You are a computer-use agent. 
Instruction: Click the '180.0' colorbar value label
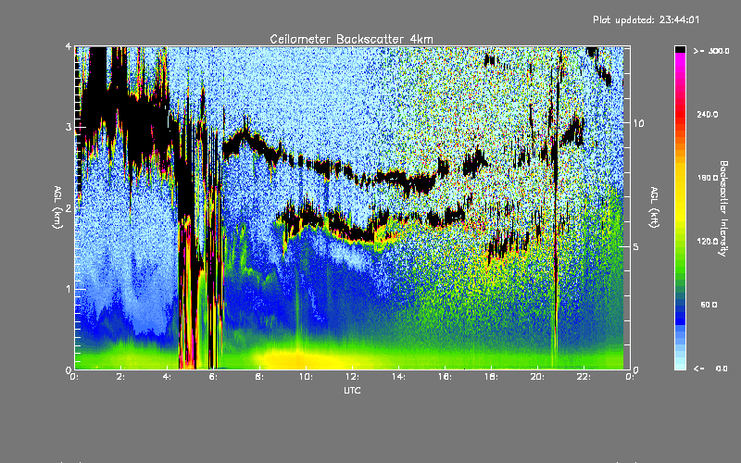(x=708, y=178)
